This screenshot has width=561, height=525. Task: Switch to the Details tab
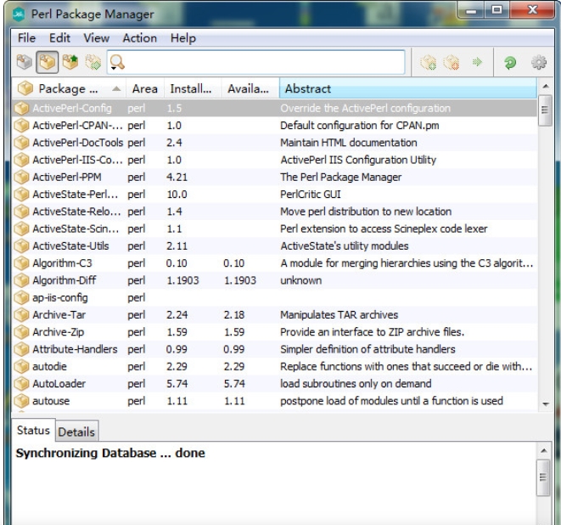pyautogui.click(x=76, y=432)
